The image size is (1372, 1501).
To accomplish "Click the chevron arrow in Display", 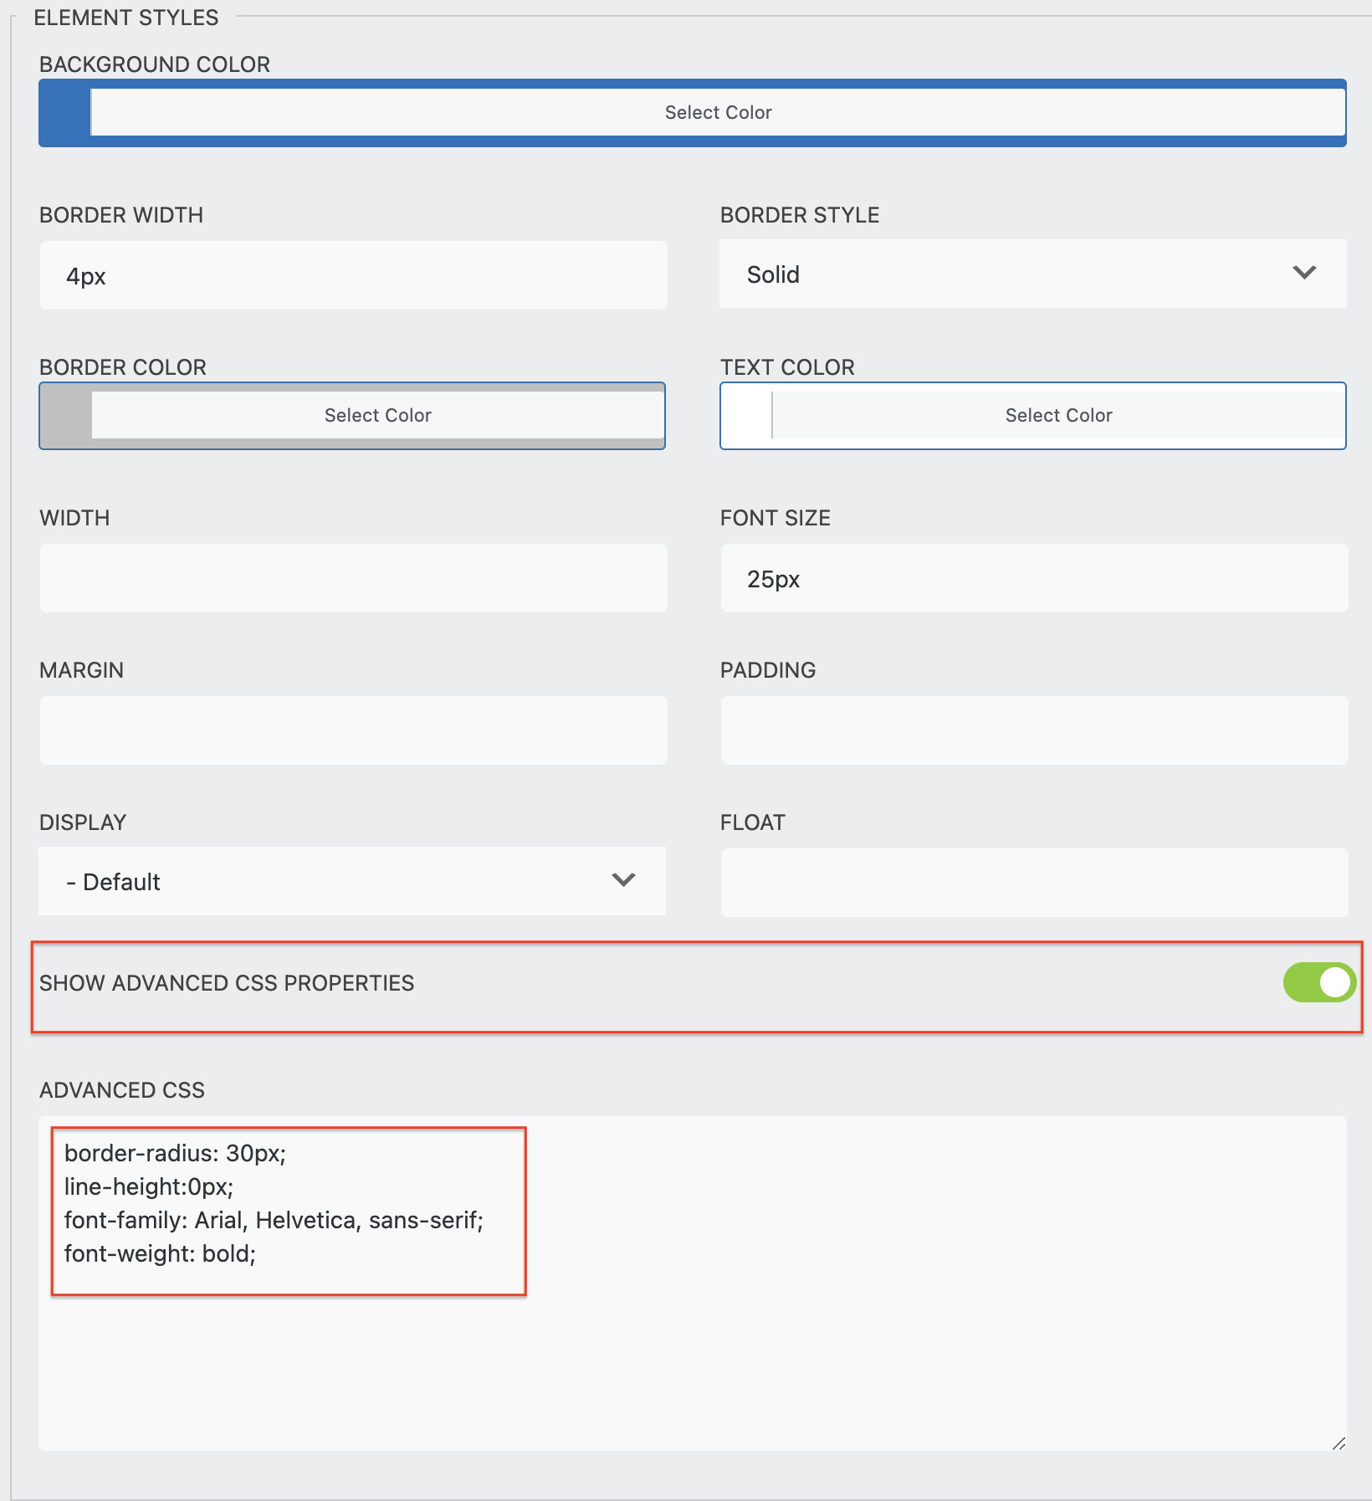I will pos(623,880).
